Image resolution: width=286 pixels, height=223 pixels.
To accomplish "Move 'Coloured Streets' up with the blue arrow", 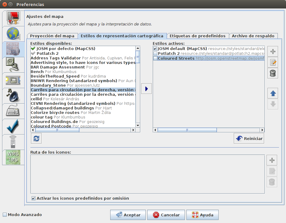I will click(272, 93).
